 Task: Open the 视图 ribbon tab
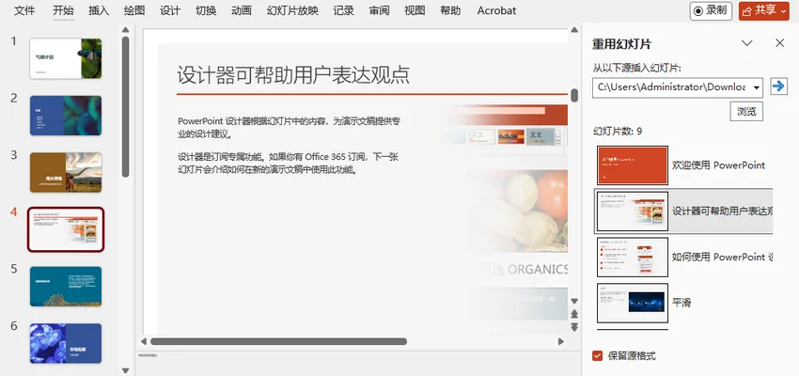pos(415,10)
